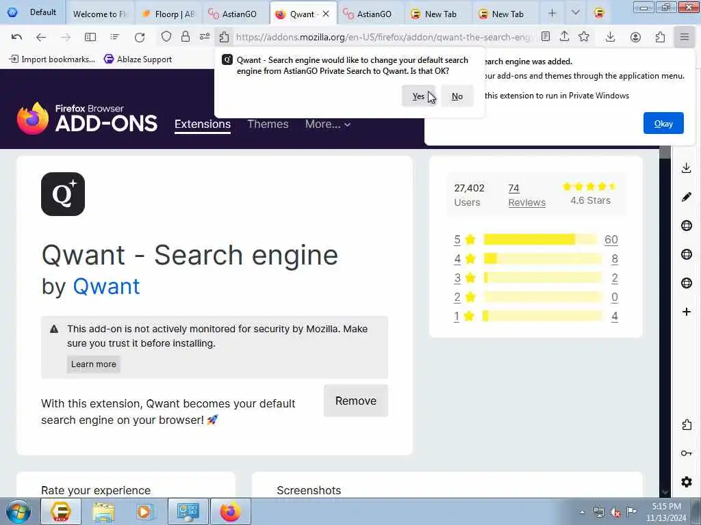Add a new sidebar panel

tap(686, 312)
